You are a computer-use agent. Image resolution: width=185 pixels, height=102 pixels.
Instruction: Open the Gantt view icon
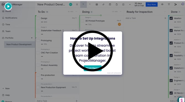click(90, 4)
